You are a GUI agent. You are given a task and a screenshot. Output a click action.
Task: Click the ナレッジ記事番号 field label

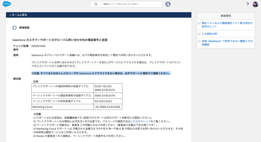[x=21, y=48]
